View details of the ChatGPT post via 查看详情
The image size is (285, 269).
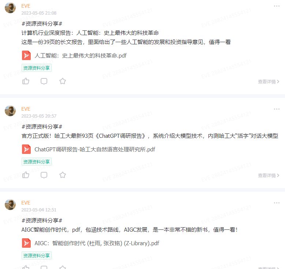pyautogui.click(x=269, y=176)
